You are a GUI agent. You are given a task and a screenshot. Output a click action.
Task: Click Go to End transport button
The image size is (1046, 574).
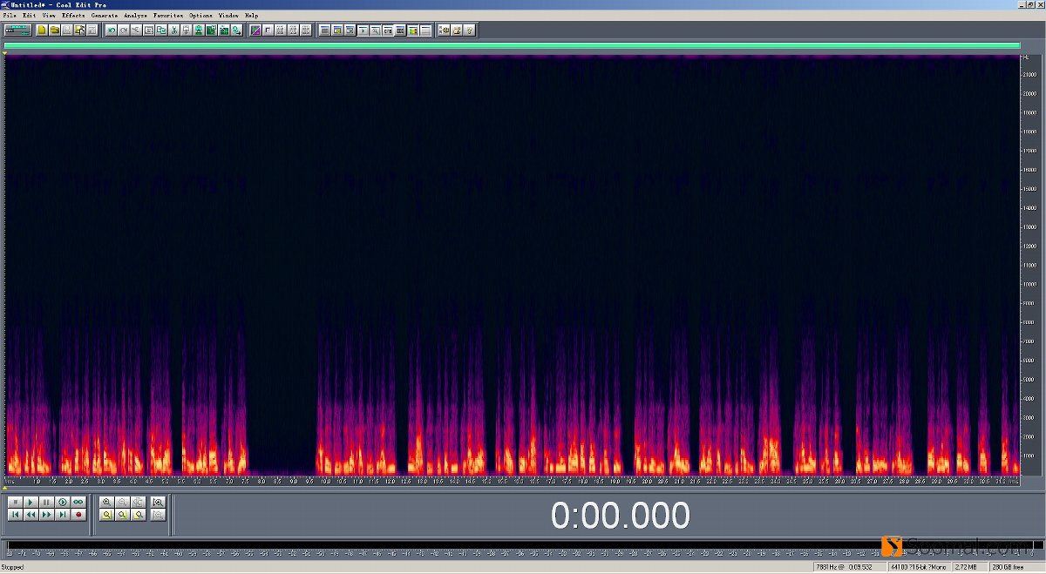coord(62,515)
